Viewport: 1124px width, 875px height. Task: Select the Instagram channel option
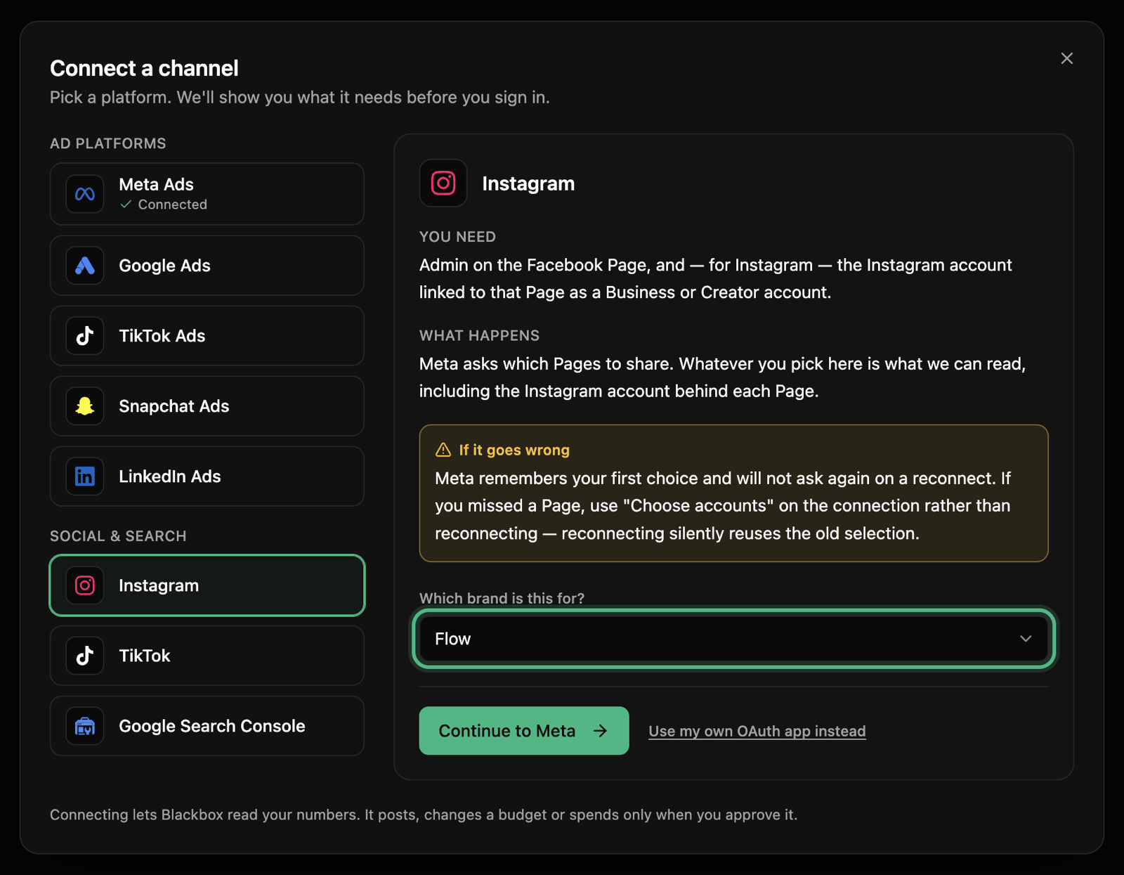[207, 585]
